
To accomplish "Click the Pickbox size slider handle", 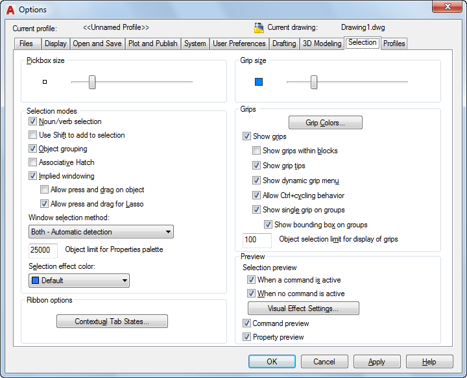I will (x=92, y=82).
